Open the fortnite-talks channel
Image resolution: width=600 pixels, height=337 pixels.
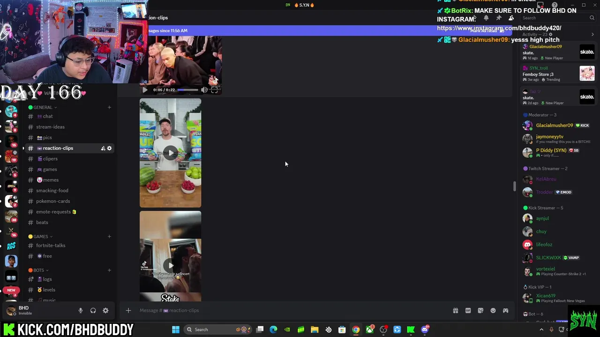coord(69,245)
